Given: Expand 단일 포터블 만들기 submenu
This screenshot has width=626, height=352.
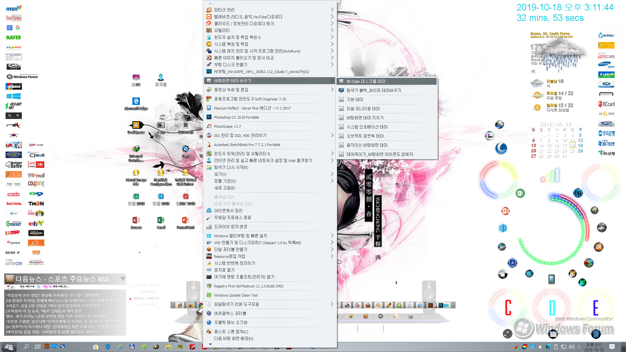Looking at the screenshot, I should coord(270,249).
